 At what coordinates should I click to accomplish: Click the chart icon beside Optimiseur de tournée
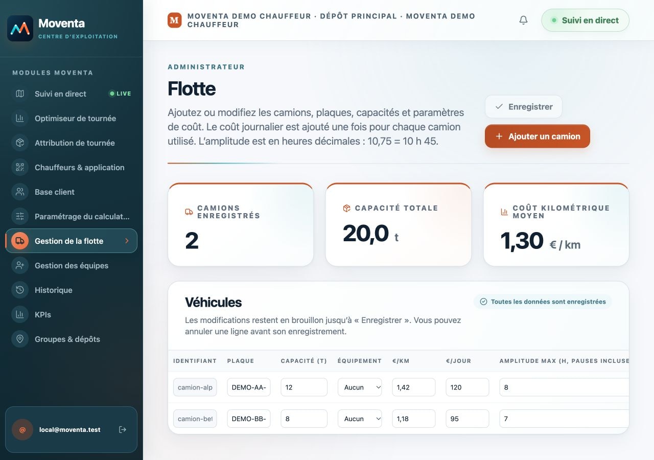(20, 118)
